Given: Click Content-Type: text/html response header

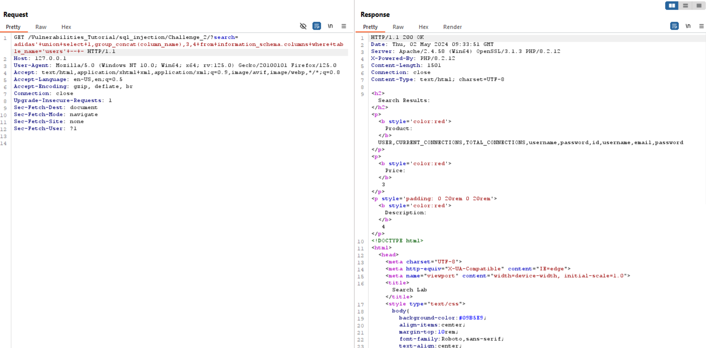Looking at the screenshot, I should pyautogui.click(x=437, y=79).
